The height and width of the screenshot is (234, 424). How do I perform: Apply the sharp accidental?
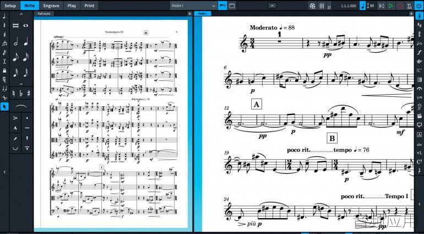[29, 94]
